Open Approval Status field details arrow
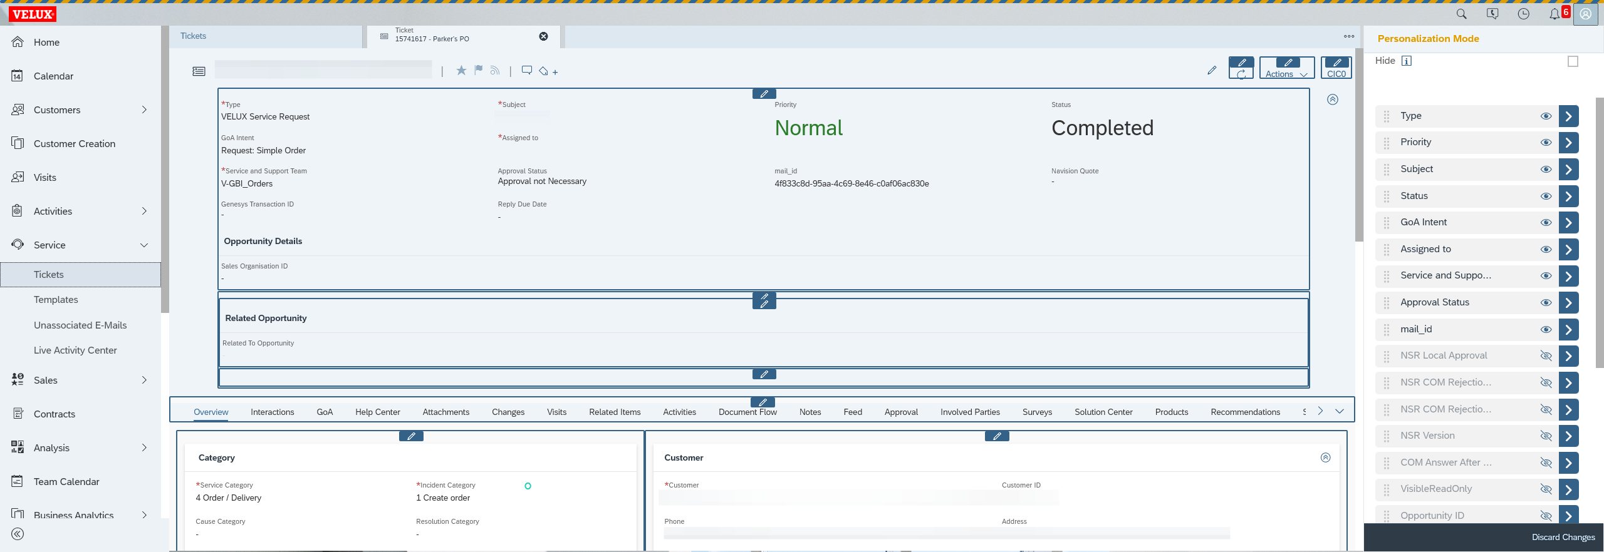This screenshot has width=1604, height=552. coord(1568,303)
